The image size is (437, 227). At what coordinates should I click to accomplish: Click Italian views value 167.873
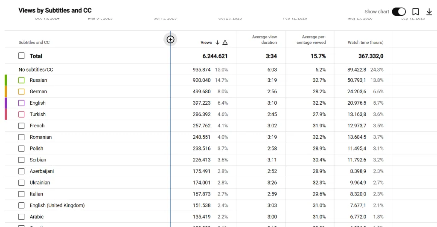tap(201, 194)
